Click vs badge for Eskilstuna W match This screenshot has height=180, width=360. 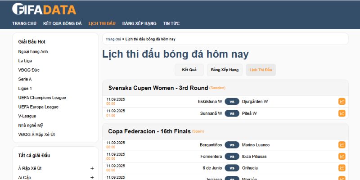click(232, 102)
